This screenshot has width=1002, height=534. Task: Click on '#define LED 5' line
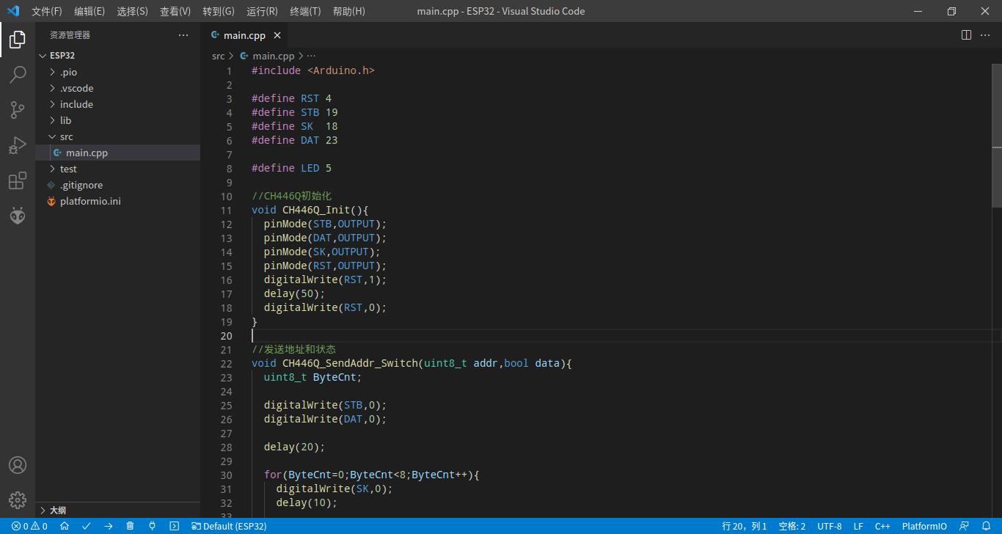[x=291, y=169]
